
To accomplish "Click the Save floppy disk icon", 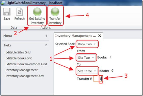I will [7, 12].
